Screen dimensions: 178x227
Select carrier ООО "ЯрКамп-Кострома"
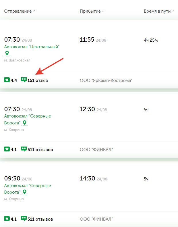coord(106,80)
